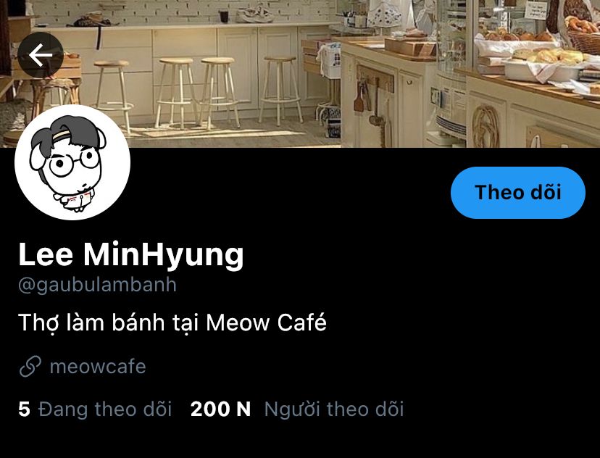600x458 pixels.
Task: Select the Lee MinHyung display name
Action: (x=131, y=255)
